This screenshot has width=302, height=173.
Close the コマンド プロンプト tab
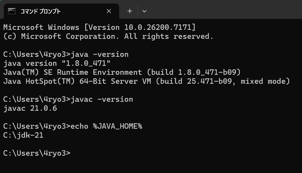point(109,11)
